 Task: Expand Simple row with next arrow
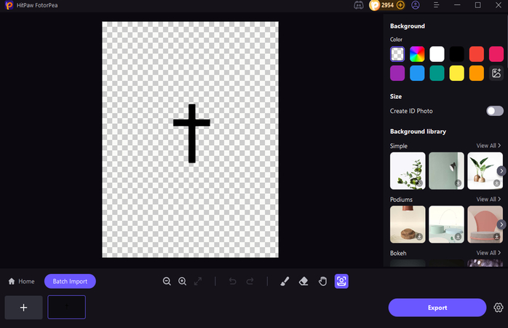point(501,171)
